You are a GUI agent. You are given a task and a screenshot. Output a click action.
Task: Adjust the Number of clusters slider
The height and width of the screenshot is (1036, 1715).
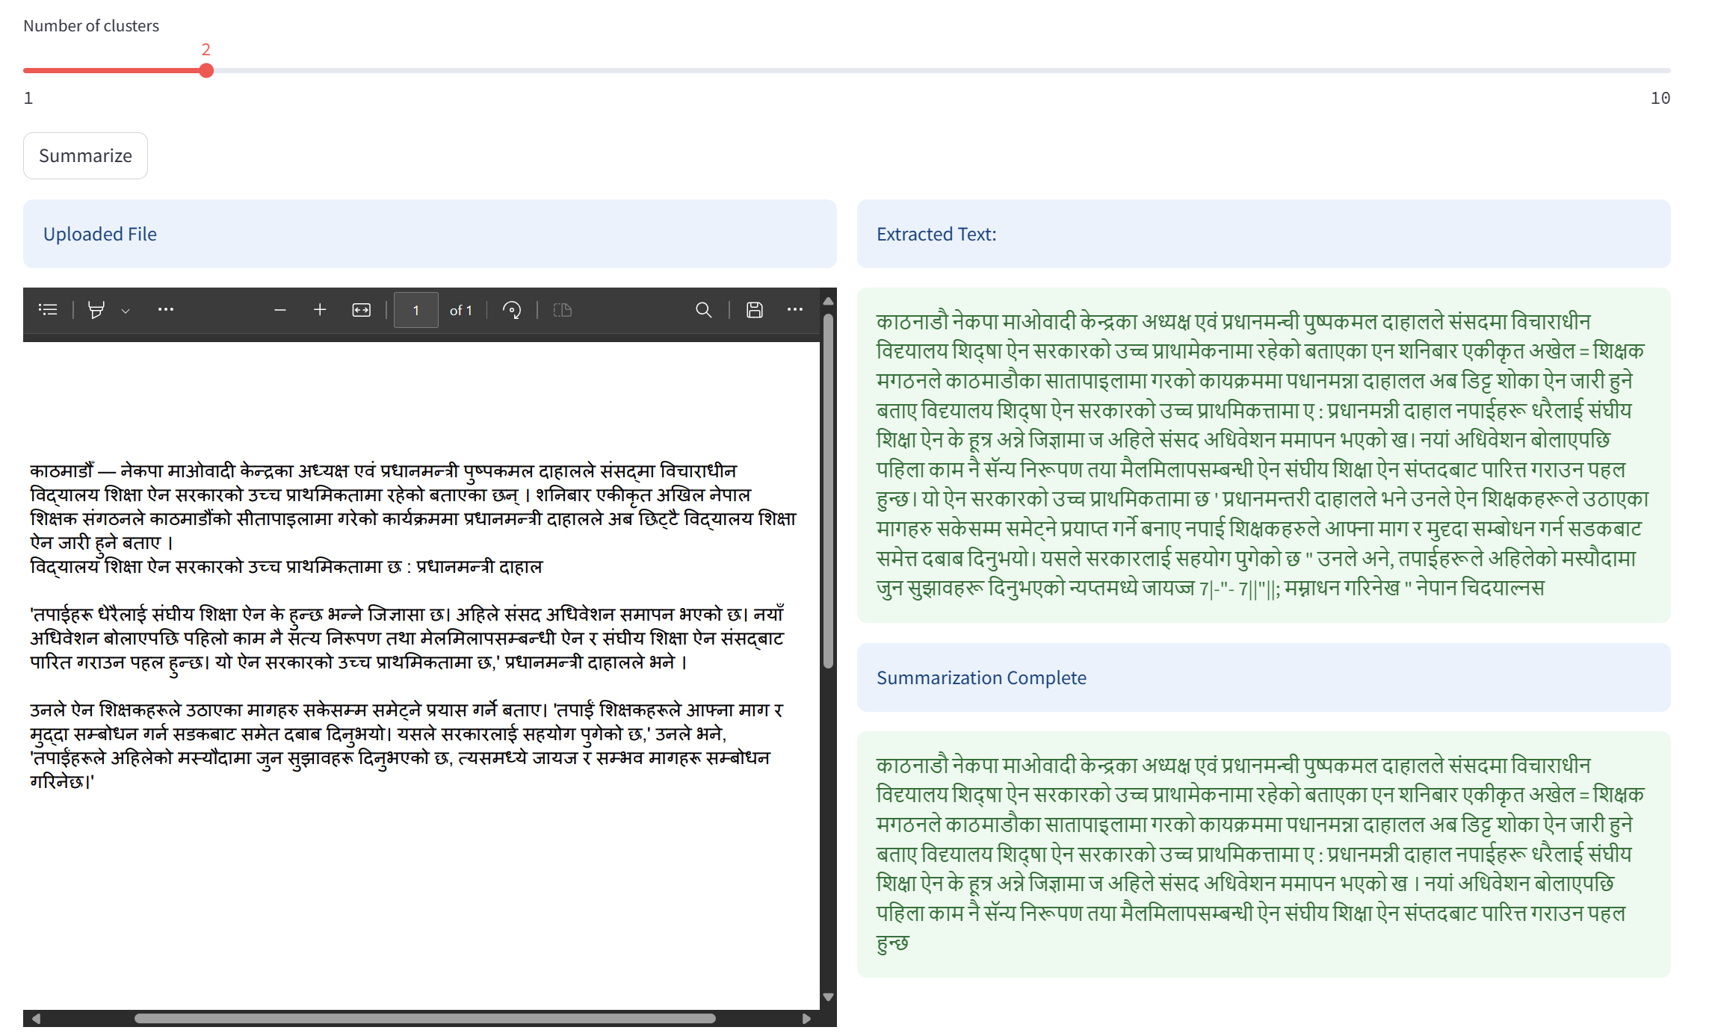click(206, 70)
